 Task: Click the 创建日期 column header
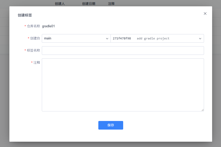(x=88, y=4)
